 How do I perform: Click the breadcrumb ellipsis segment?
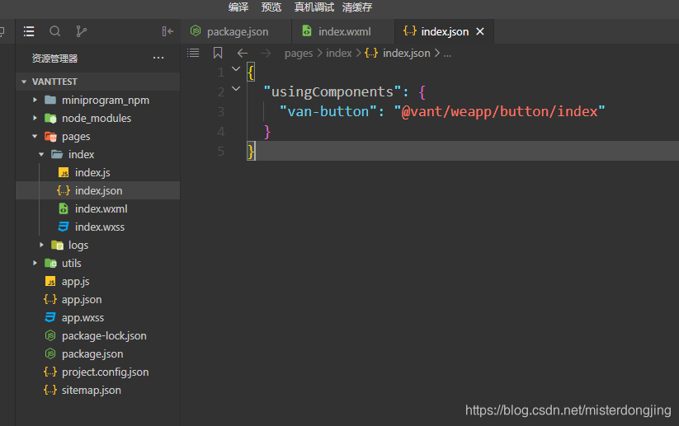pyautogui.click(x=447, y=54)
